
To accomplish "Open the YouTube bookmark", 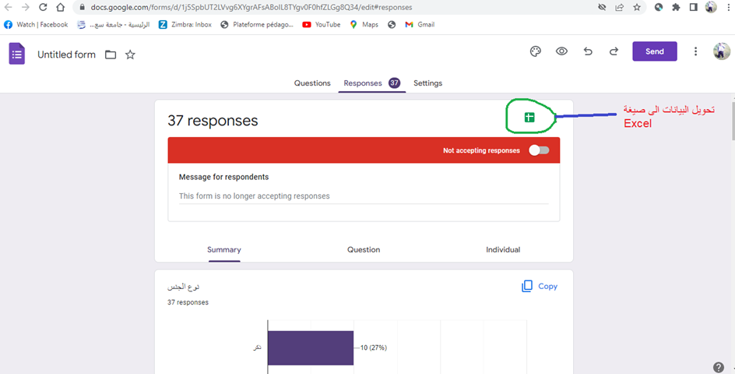I will pyautogui.click(x=321, y=24).
